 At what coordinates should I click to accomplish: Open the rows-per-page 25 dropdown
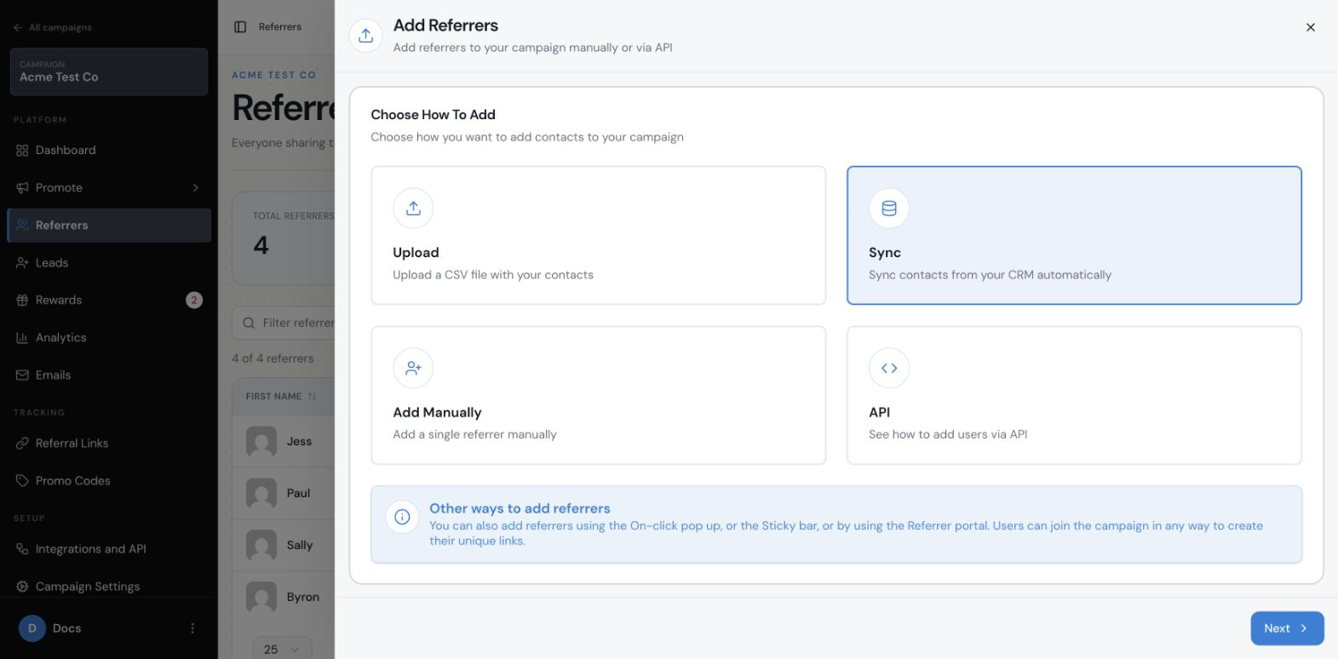[282, 649]
